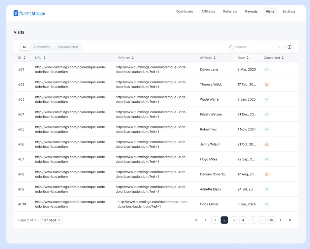
Task: Click the affiliate name Cody Fisher
Action: pos(209,204)
